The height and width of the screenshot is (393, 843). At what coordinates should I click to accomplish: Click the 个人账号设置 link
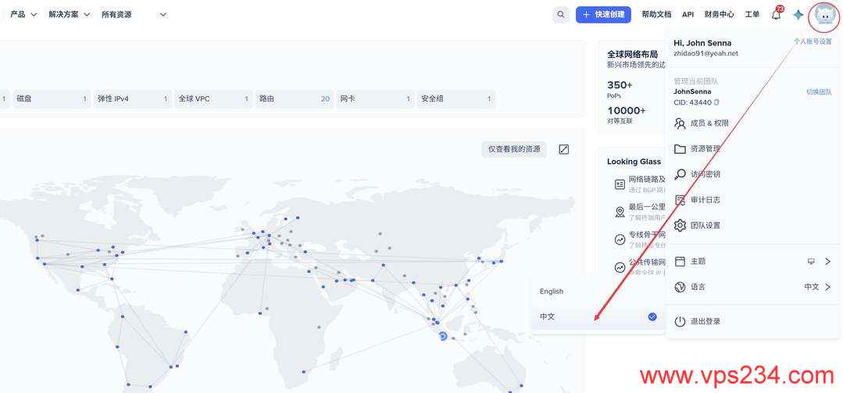click(x=813, y=42)
